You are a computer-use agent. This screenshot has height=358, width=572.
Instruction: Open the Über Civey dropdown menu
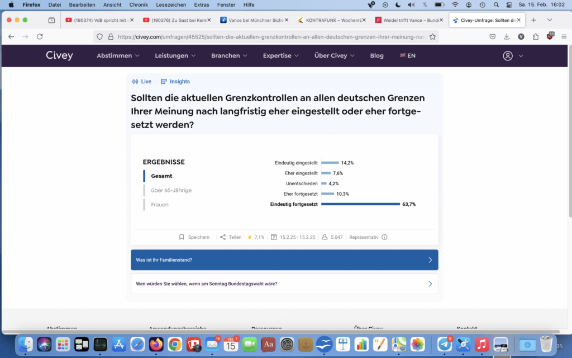[334, 56]
